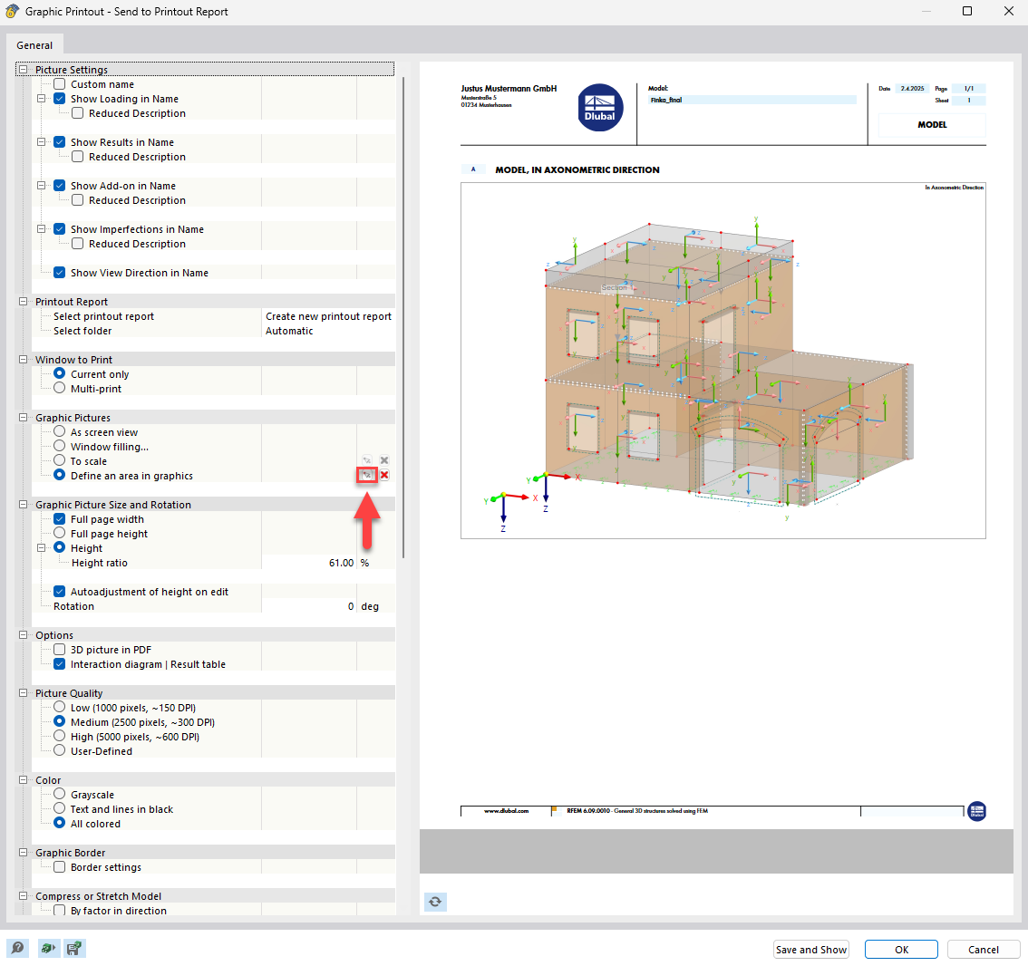Switch to the General tab
Viewport: 1028px width, 966px height.
click(34, 44)
